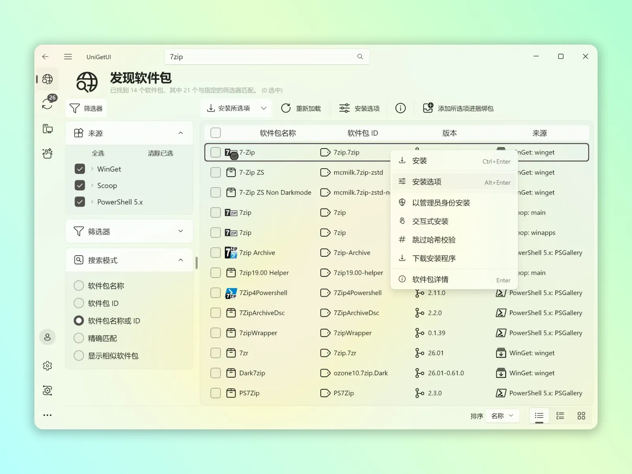The height and width of the screenshot is (474, 632).
Task: Click the info circle toolbar icon
Action: click(x=401, y=108)
